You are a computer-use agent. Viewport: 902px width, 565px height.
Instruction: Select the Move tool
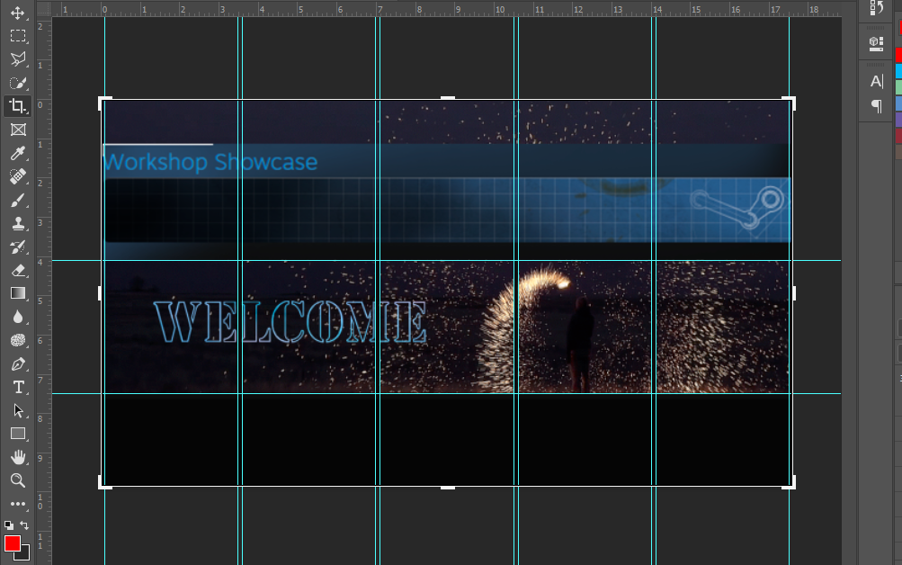coord(18,13)
